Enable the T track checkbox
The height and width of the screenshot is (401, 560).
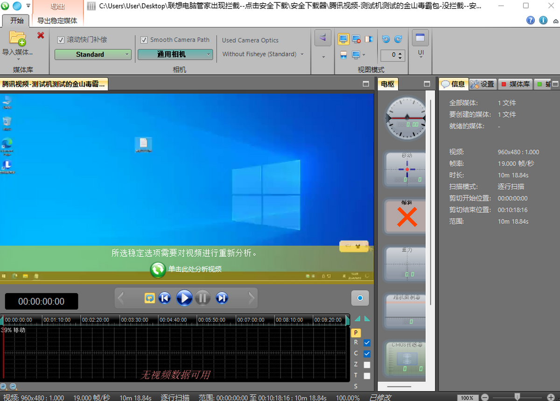click(x=367, y=376)
